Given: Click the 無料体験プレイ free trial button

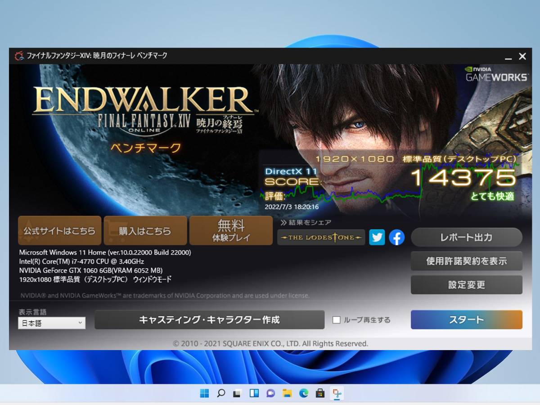Looking at the screenshot, I should pyautogui.click(x=231, y=230).
